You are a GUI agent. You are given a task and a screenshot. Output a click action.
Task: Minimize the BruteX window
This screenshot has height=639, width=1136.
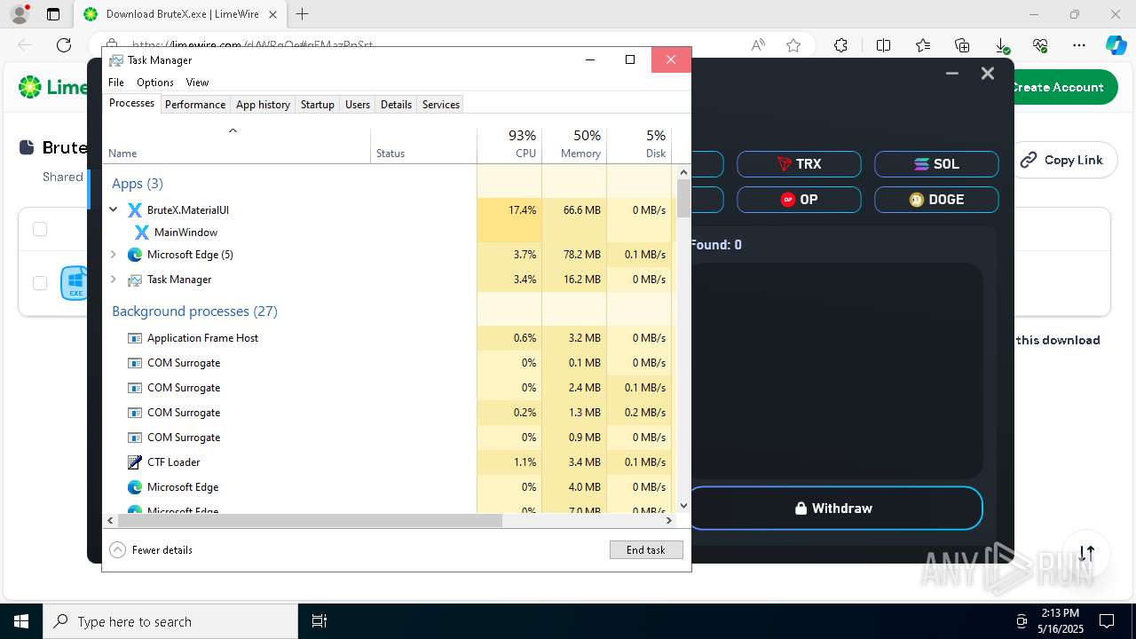click(x=952, y=74)
